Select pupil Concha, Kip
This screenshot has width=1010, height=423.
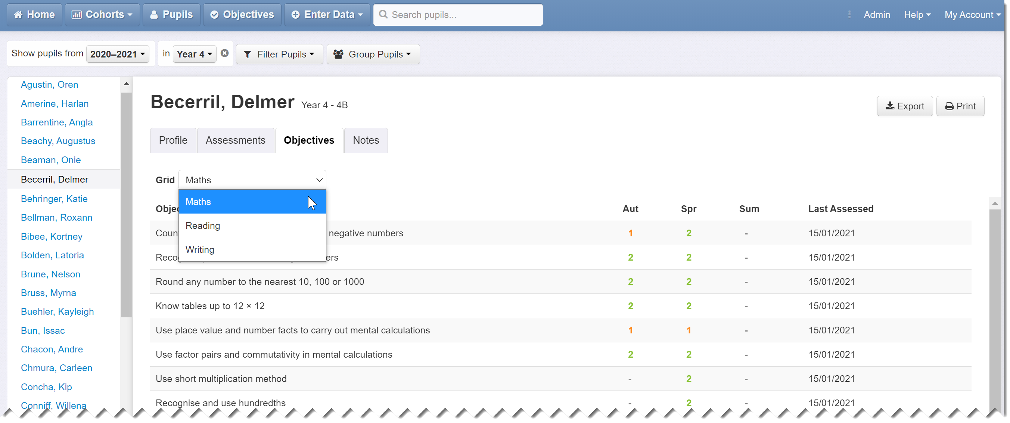pos(46,387)
